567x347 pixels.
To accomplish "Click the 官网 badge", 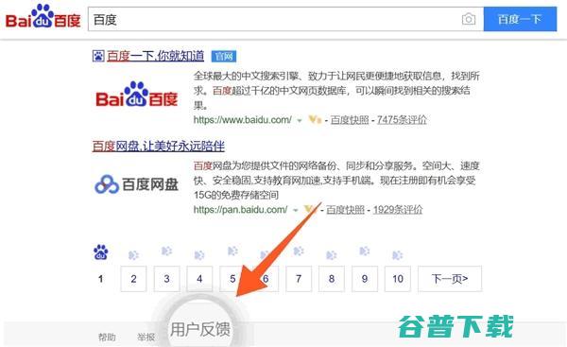I will pos(224,57).
